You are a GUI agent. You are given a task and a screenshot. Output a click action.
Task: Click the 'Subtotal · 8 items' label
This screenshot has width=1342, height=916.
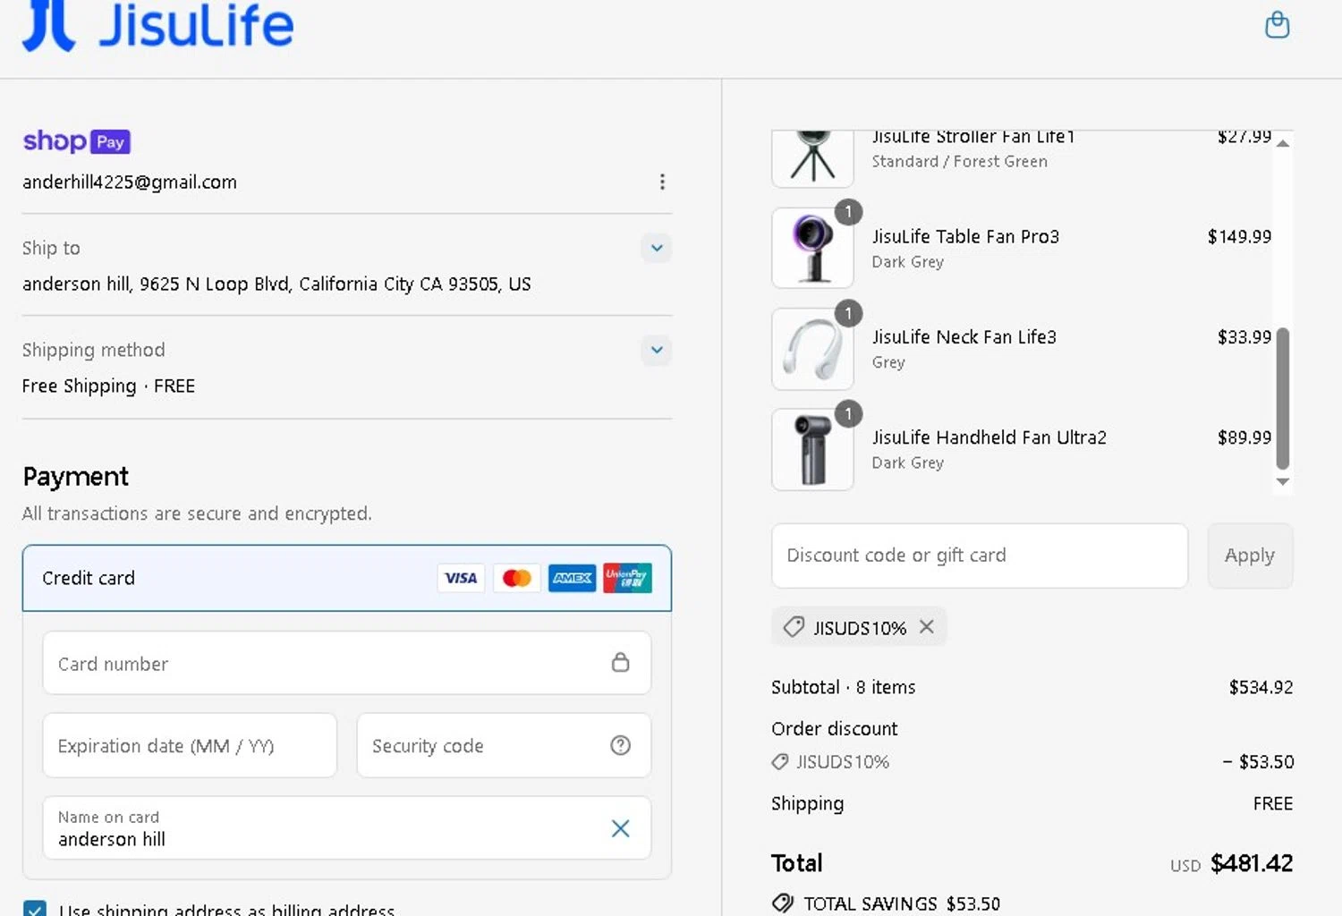[844, 687]
